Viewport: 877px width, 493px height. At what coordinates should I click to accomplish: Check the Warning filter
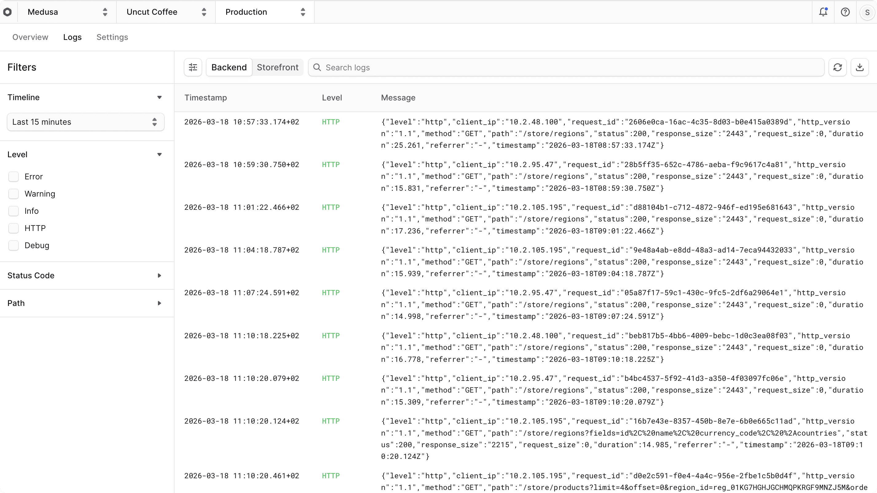[x=14, y=194]
